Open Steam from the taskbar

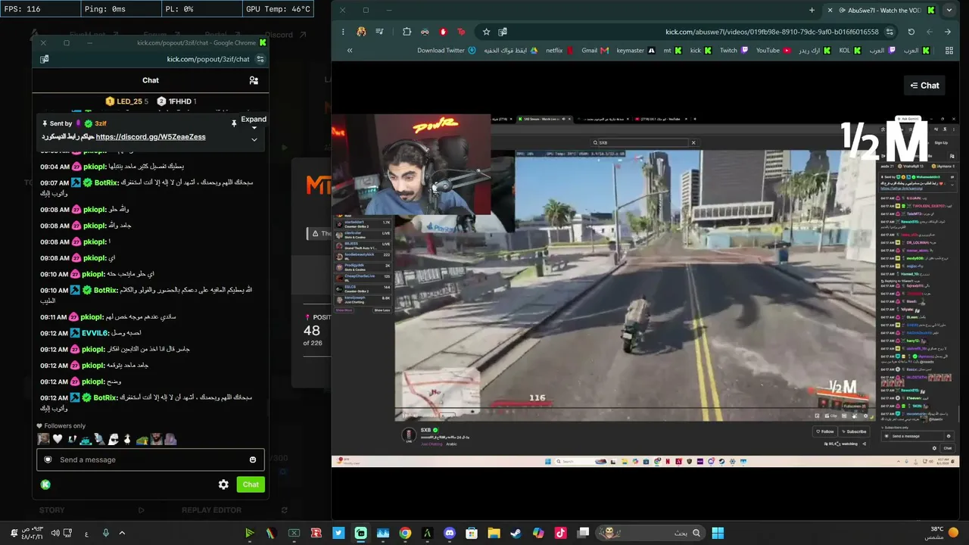coord(516,533)
